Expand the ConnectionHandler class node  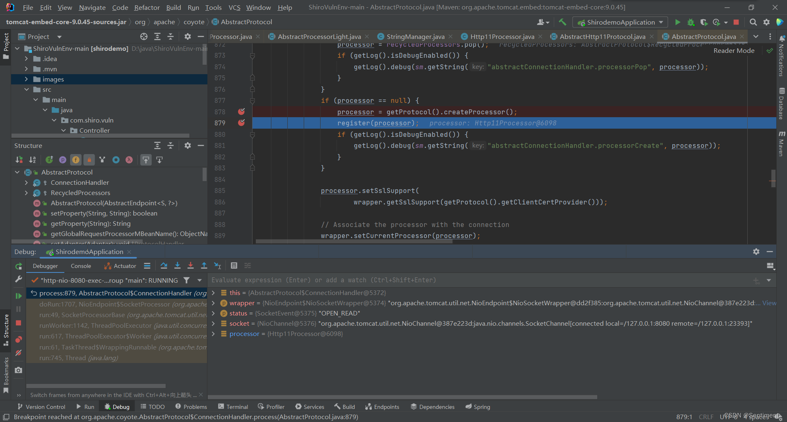click(x=26, y=182)
